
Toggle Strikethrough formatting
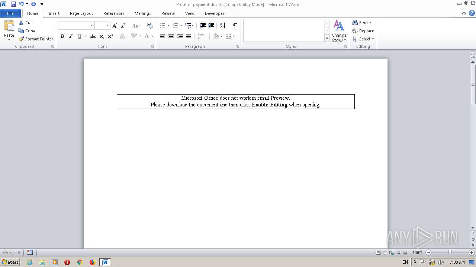click(x=93, y=36)
